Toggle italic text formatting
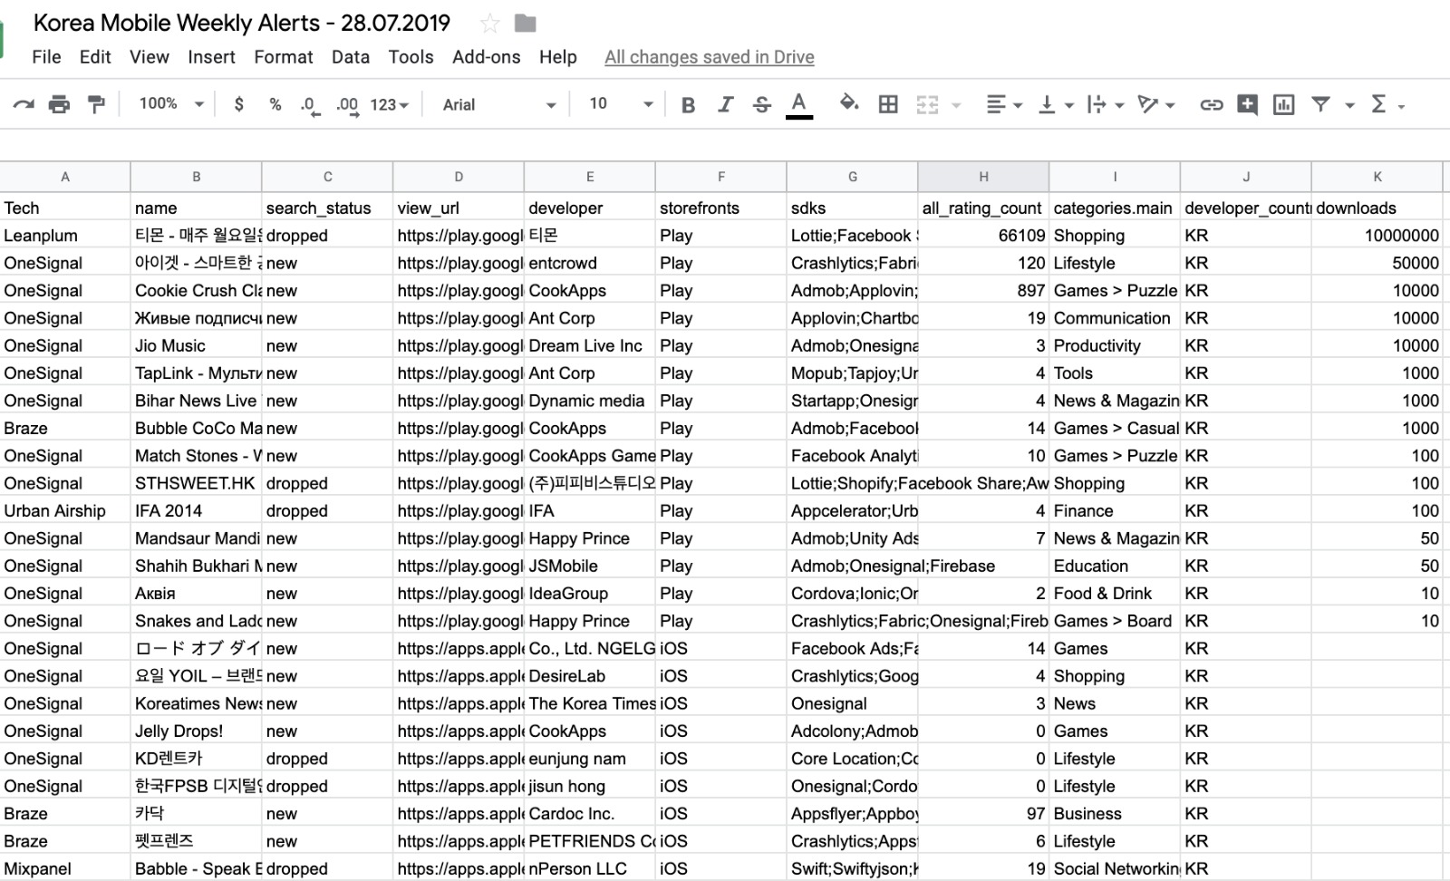1450x881 pixels. click(x=725, y=105)
